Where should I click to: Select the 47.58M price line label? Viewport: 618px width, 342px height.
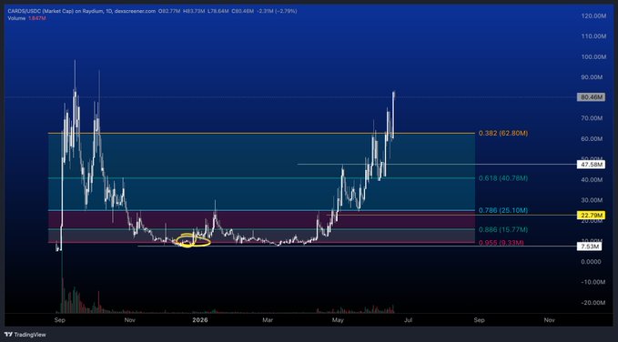tap(591, 165)
